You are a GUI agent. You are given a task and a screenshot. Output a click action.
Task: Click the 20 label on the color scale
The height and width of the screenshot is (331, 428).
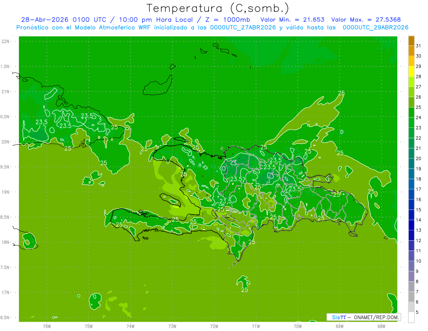[x=419, y=159]
